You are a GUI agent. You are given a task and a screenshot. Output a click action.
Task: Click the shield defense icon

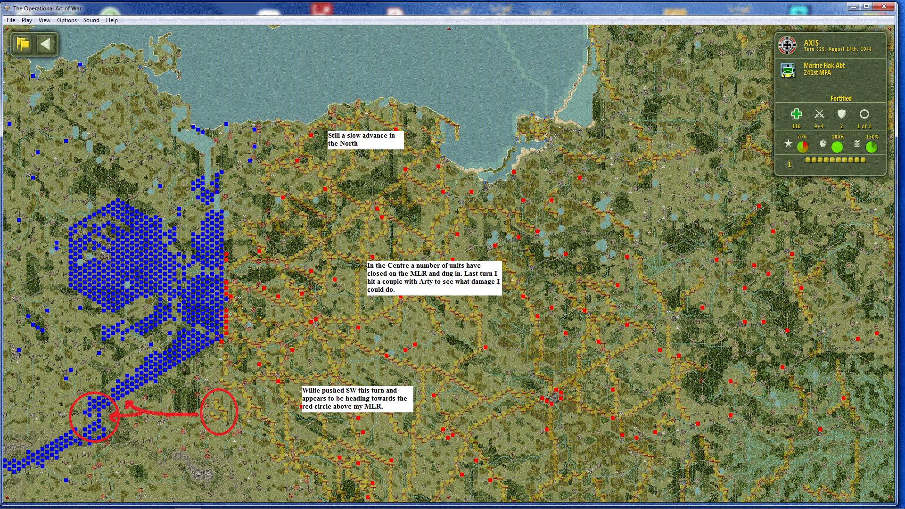pos(841,114)
